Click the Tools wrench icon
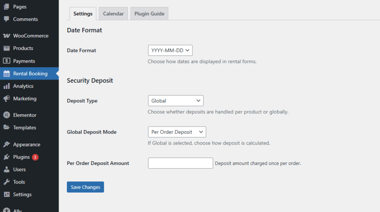Viewport: 380px width, 212px height. 7,182
